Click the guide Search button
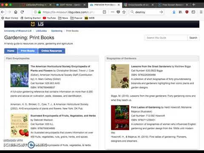The image size is (204, 153). [x=193, y=38]
